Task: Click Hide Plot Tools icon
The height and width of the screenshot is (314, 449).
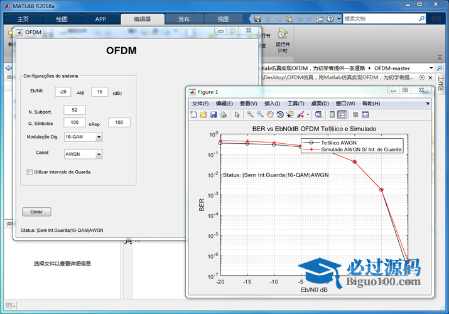Action: click(355, 114)
